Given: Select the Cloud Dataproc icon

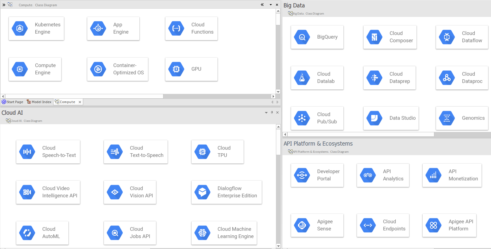Looking at the screenshot, I should pyautogui.click(x=447, y=78).
